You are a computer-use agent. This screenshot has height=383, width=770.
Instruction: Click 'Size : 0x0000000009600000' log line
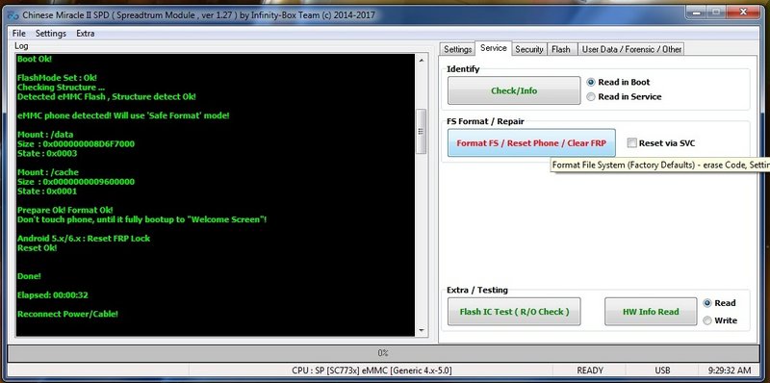pyautogui.click(x=76, y=182)
